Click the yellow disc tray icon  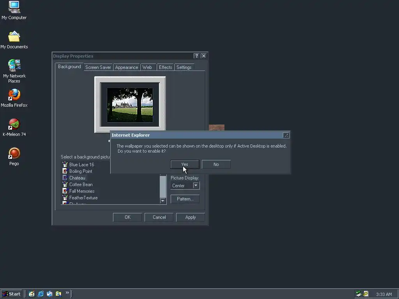(365, 294)
